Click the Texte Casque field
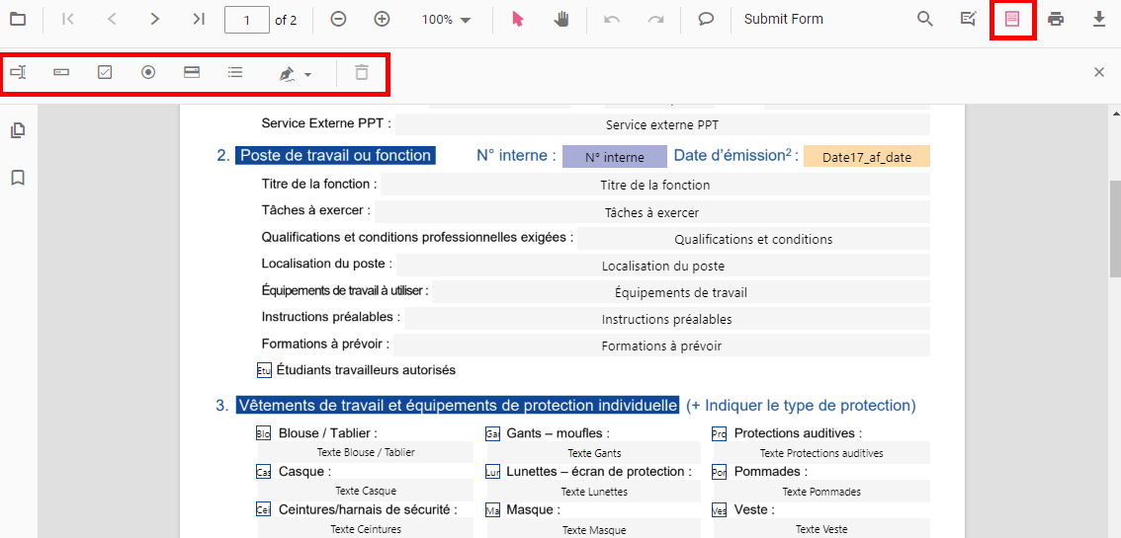The width and height of the screenshot is (1121, 538). coord(366,491)
